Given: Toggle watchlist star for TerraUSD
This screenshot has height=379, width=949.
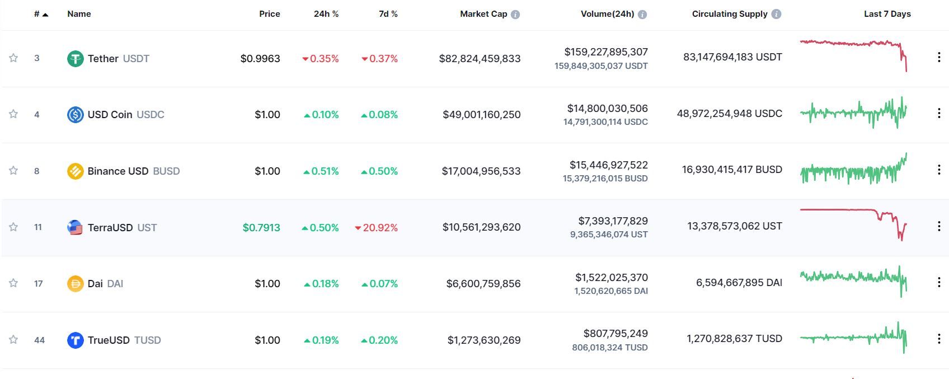Looking at the screenshot, I should [x=13, y=227].
